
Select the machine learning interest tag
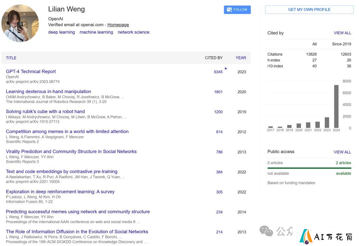(x=96, y=32)
